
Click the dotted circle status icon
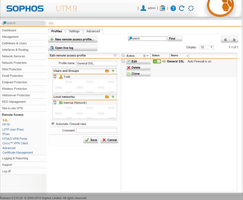coord(191,8)
